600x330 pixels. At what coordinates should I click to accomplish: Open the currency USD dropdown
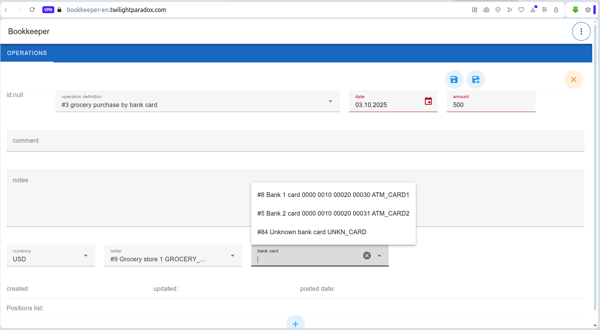tap(86, 256)
